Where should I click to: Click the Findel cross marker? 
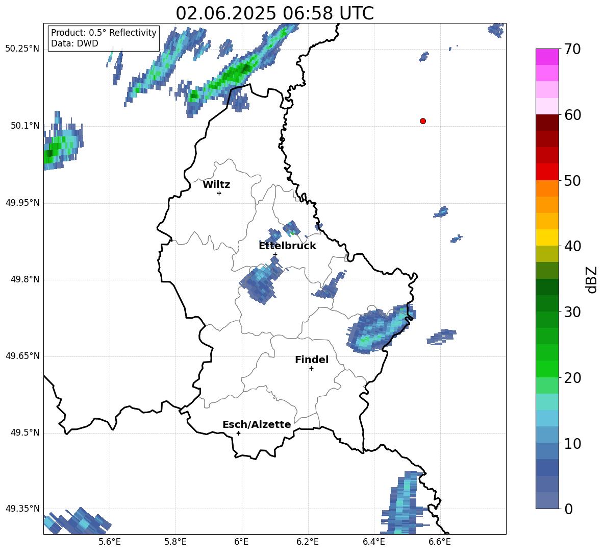311,369
